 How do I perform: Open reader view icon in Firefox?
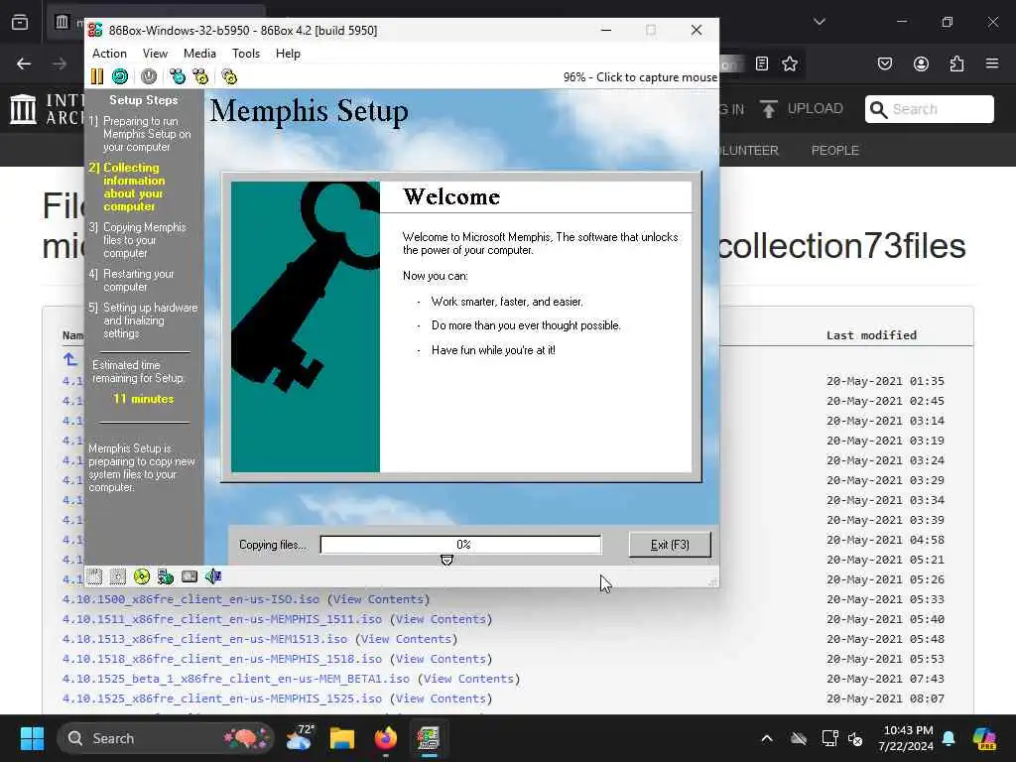click(x=762, y=63)
